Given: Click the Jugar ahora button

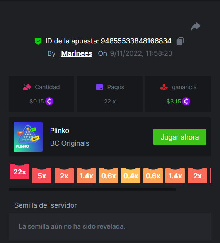Looking at the screenshot, I should (x=180, y=137).
